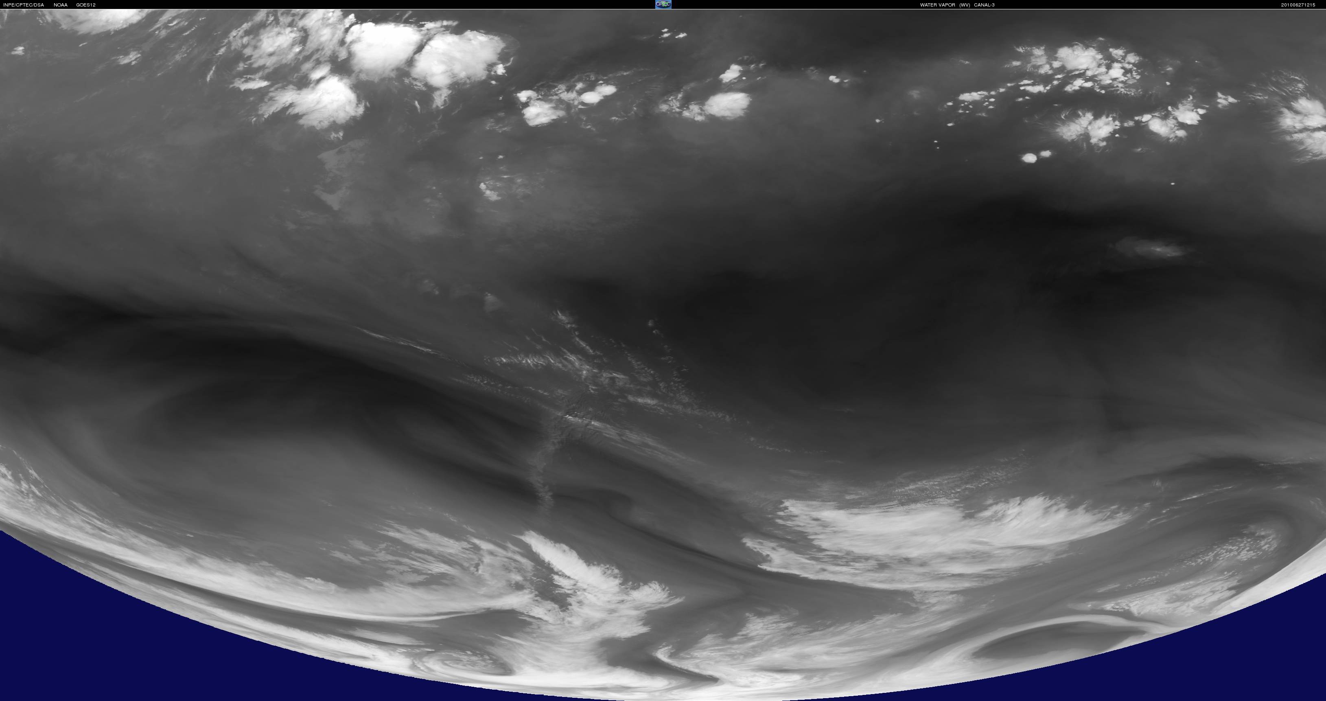
Task: Click the GOES12 satellite label
Action: (86, 4)
